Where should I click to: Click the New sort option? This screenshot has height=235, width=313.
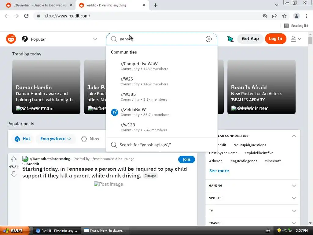(90, 139)
